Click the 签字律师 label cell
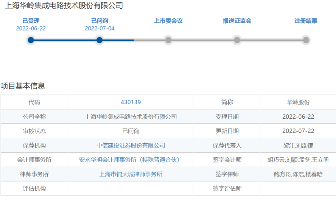336x203 pixels. point(227,174)
